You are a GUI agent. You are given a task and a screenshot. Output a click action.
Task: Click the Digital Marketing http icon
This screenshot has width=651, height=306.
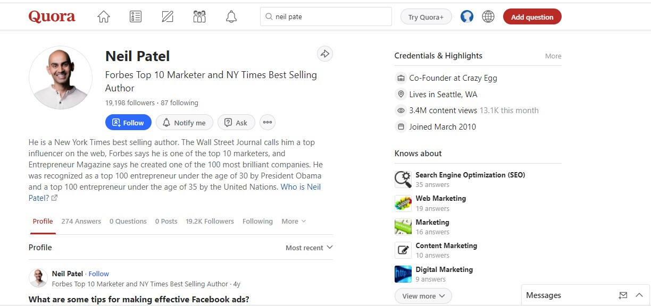tap(403, 274)
